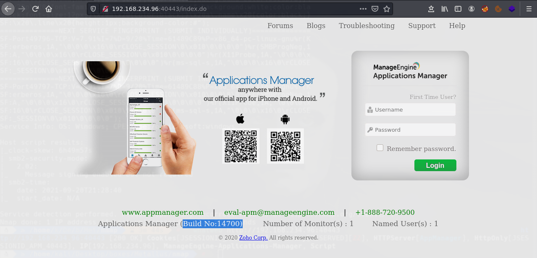Viewport: 537px width, 258px height.
Task: Click the browser back arrow button
Action: [8, 8]
